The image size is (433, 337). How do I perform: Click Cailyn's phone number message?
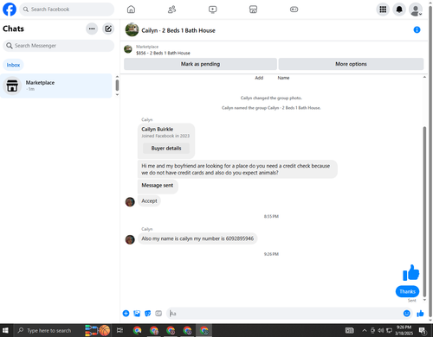click(197, 238)
